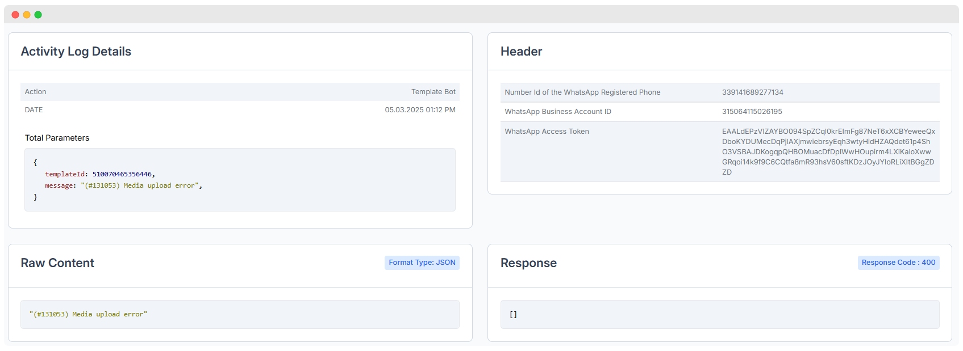
Task: Click the Response Code : 400 badge
Action: [898, 263]
